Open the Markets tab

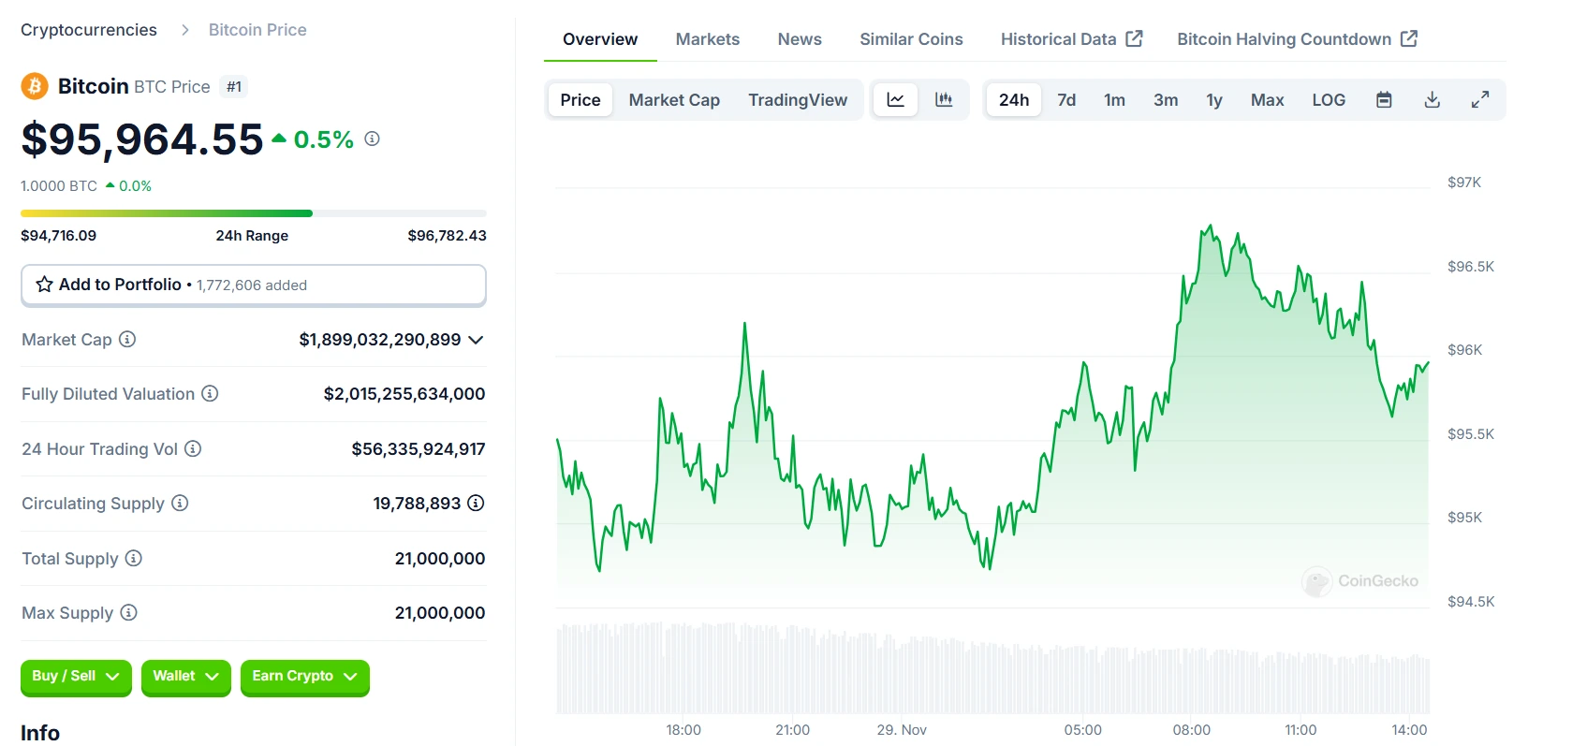pos(708,39)
